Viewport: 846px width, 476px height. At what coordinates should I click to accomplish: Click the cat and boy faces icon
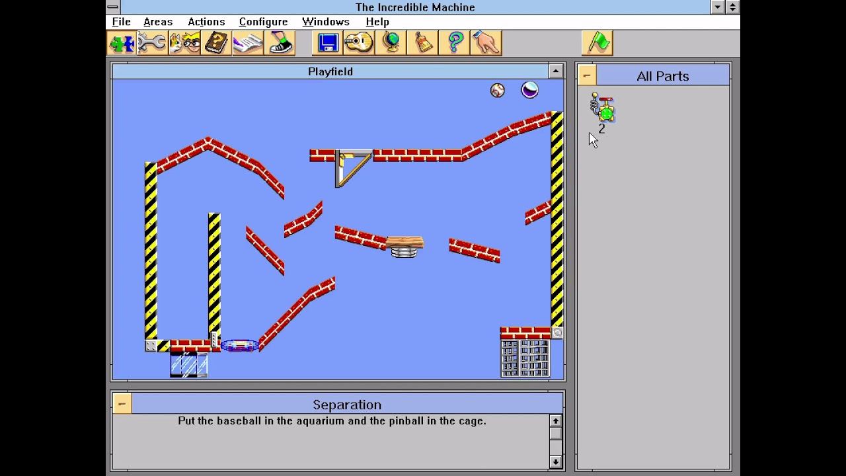tap(184, 43)
